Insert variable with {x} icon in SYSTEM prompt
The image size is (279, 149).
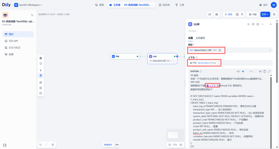pyautogui.click(x=260, y=71)
